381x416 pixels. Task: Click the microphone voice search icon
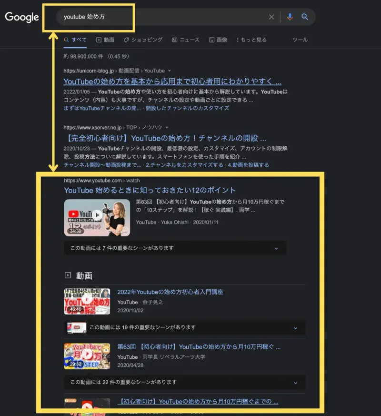coord(291,17)
